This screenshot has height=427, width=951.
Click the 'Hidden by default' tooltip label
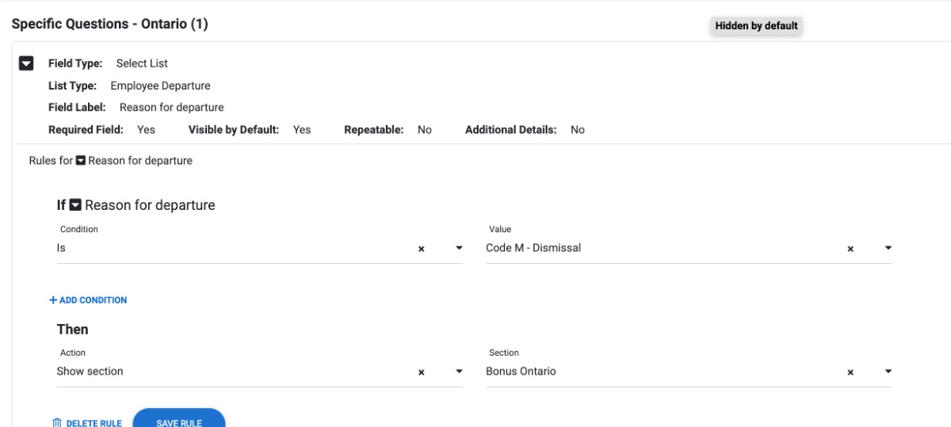click(756, 26)
